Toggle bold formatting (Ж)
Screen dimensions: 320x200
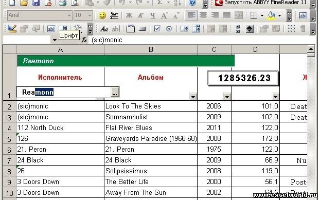129,15
